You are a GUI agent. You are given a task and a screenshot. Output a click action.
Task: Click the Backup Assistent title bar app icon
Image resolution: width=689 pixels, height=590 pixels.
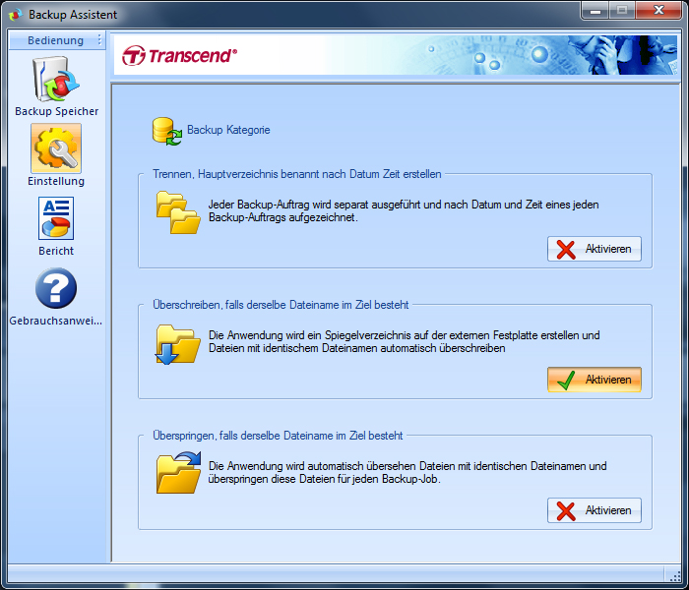(15, 15)
